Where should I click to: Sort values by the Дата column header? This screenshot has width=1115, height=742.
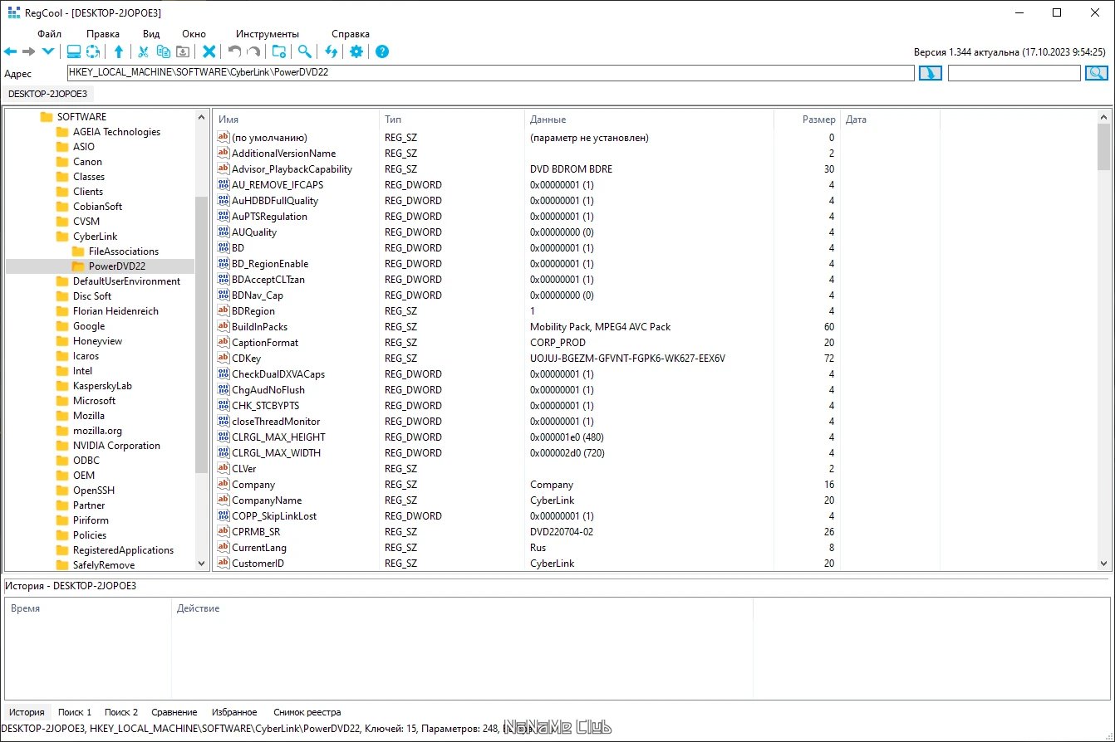tap(890, 120)
